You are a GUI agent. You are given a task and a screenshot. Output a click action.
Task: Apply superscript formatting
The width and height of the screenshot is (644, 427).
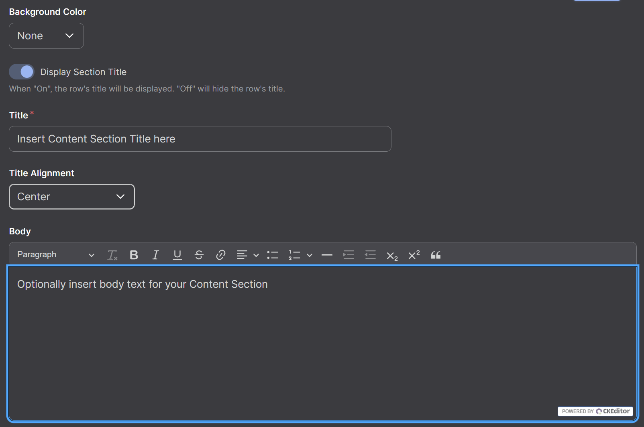pyautogui.click(x=414, y=255)
